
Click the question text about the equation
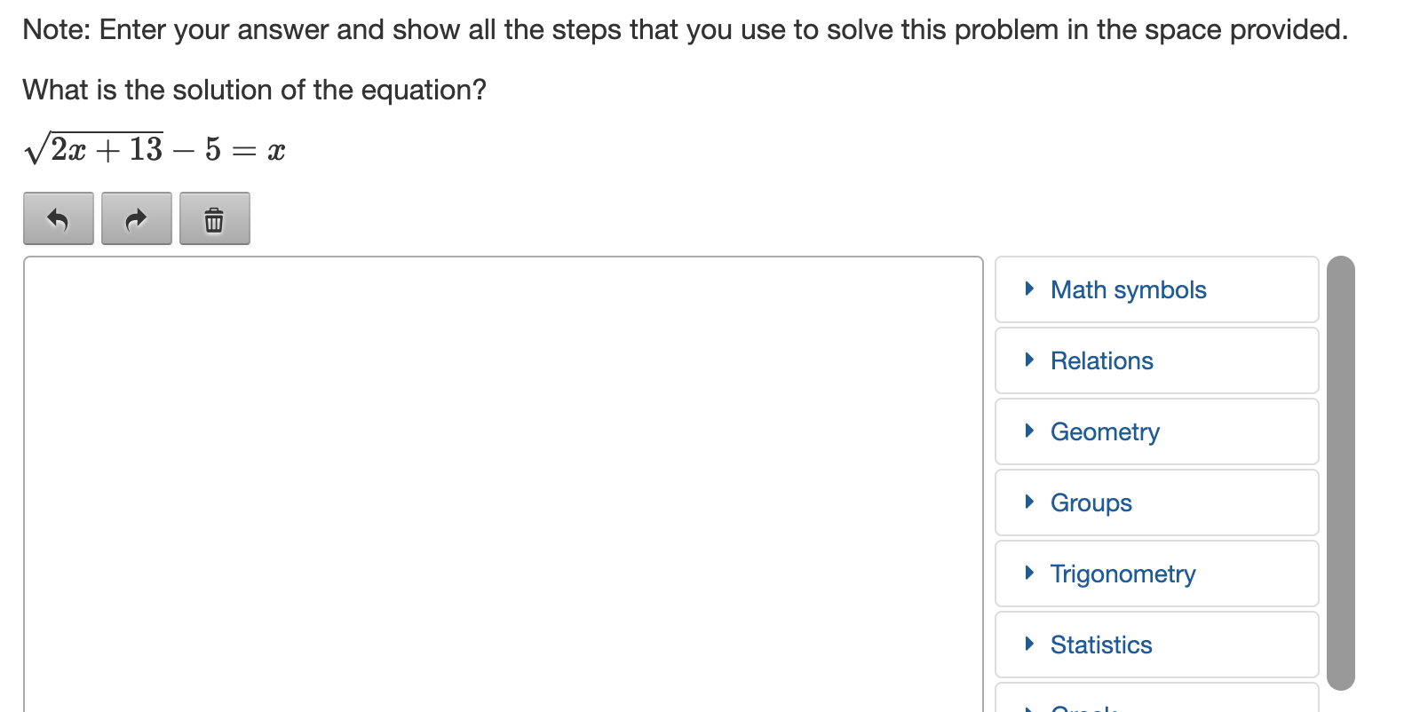coord(255,91)
